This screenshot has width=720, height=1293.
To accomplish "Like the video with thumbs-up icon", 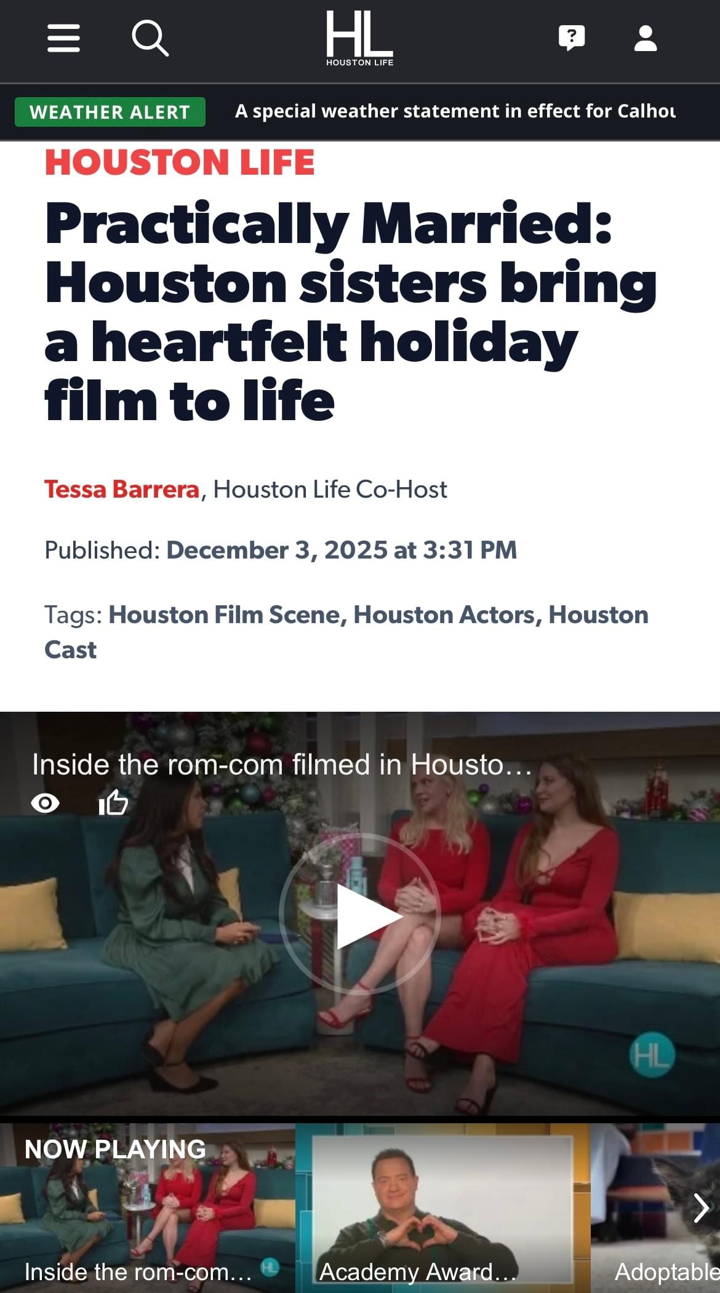I will pyautogui.click(x=113, y=802).
